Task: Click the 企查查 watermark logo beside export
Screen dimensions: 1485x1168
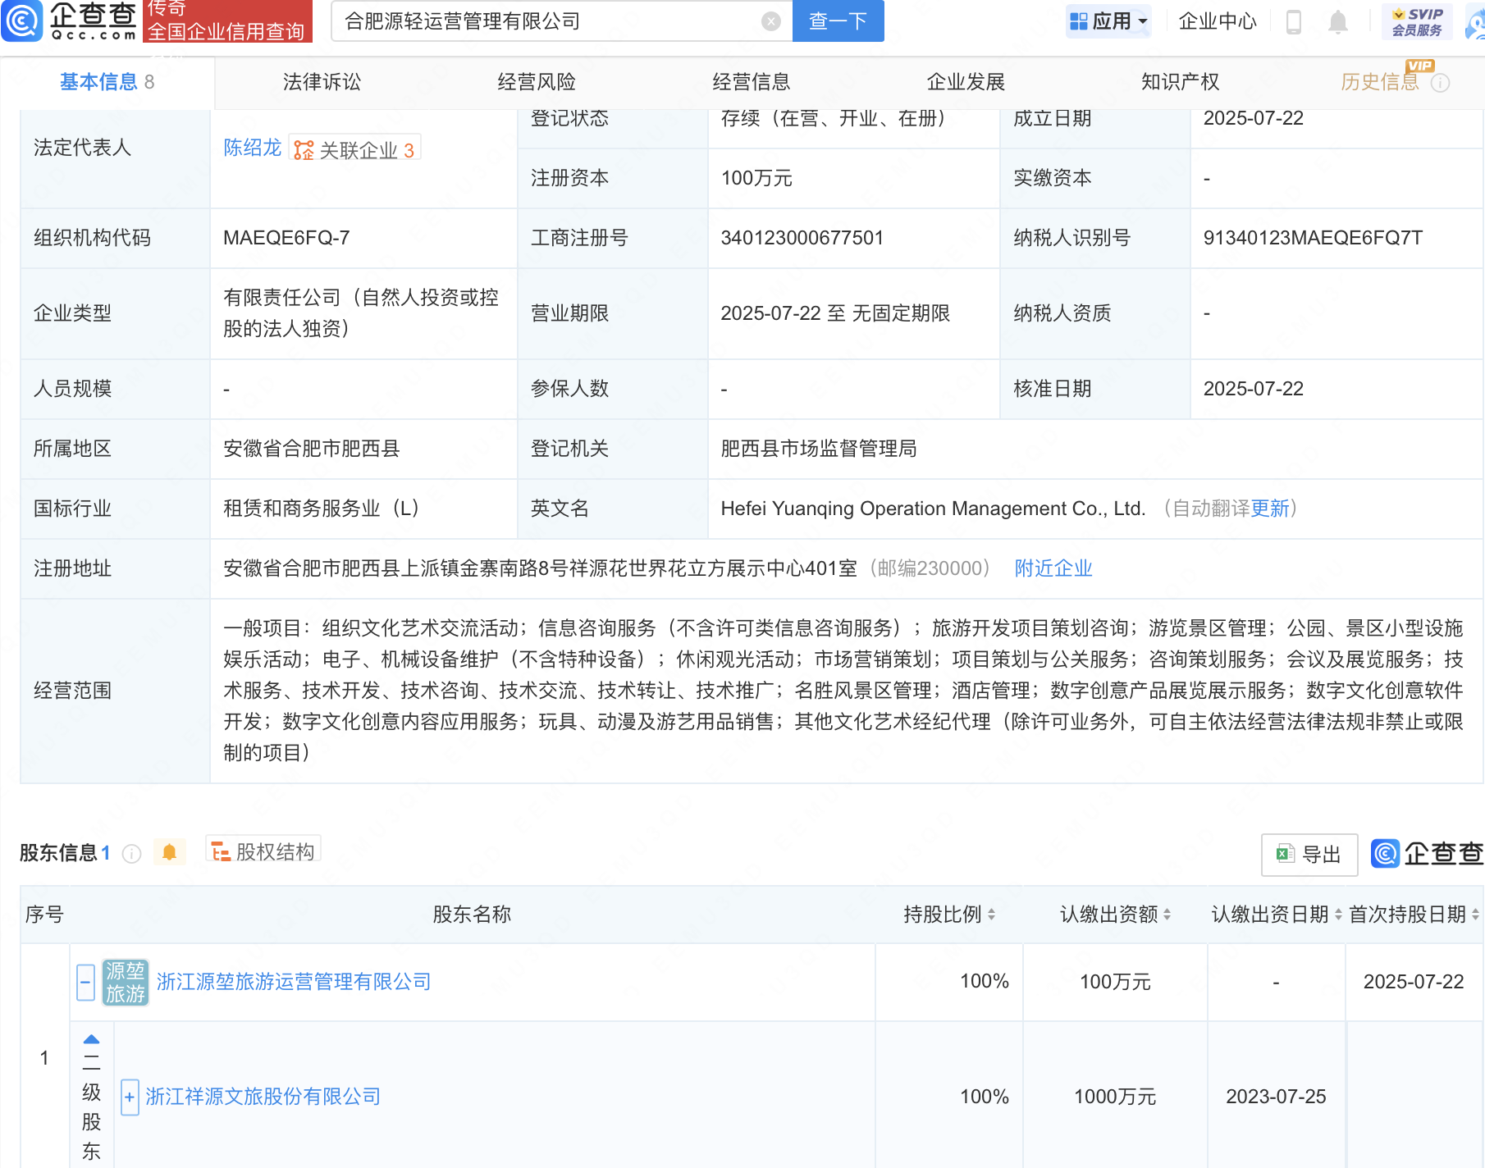Action: click(x=1427, y=854)
